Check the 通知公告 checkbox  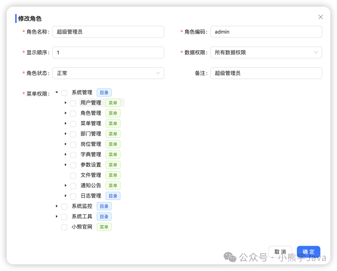tap(73, 186)
